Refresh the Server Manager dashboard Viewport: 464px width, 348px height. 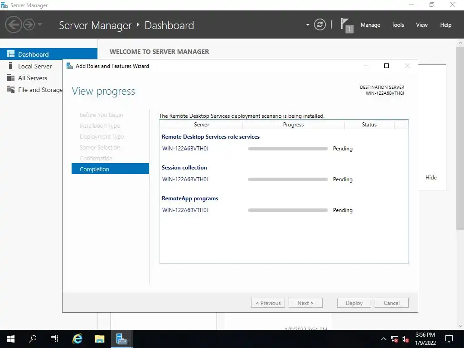pyautogui.click(x=319, y=24)
